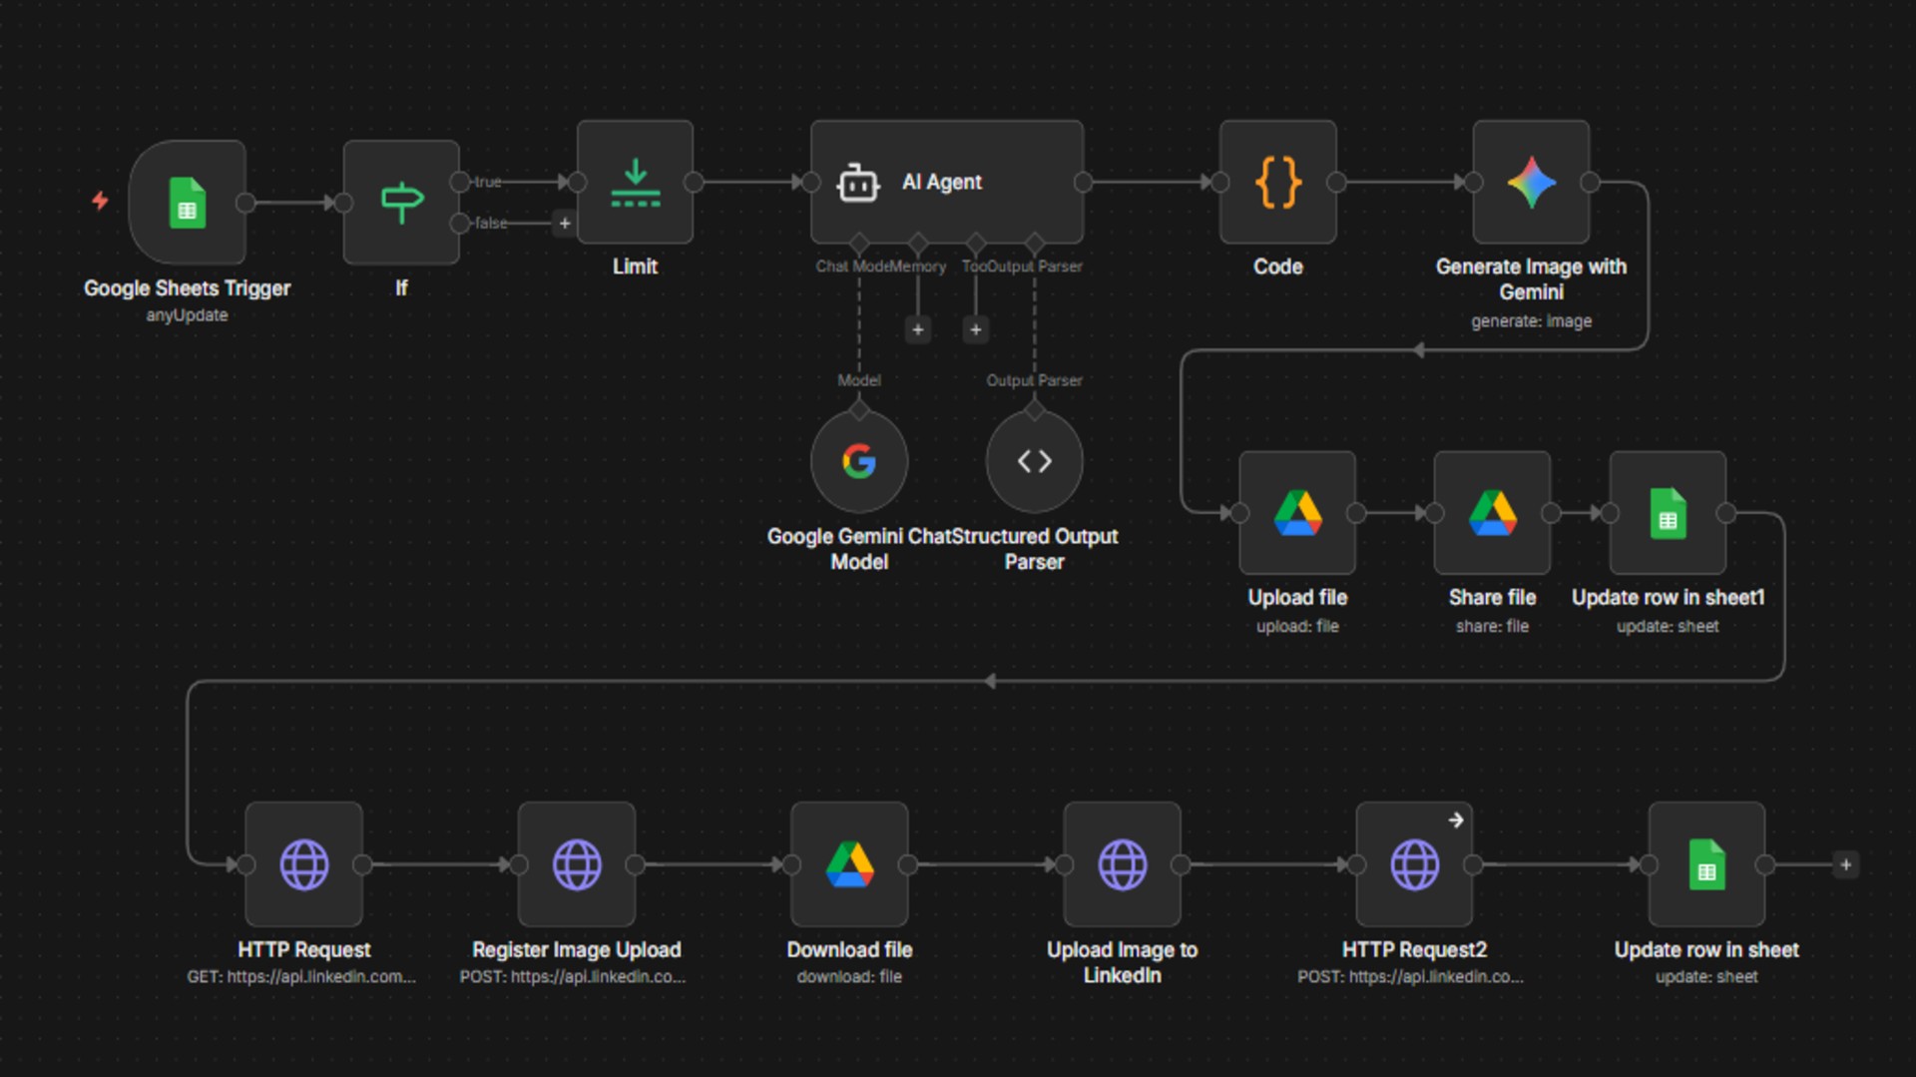Add node on If false branch
This screenshot has width=1916, height=1077.
(x=565, y=224)
